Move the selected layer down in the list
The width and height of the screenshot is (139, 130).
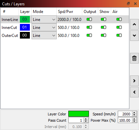pyautogui.click(x=134, y=36)
